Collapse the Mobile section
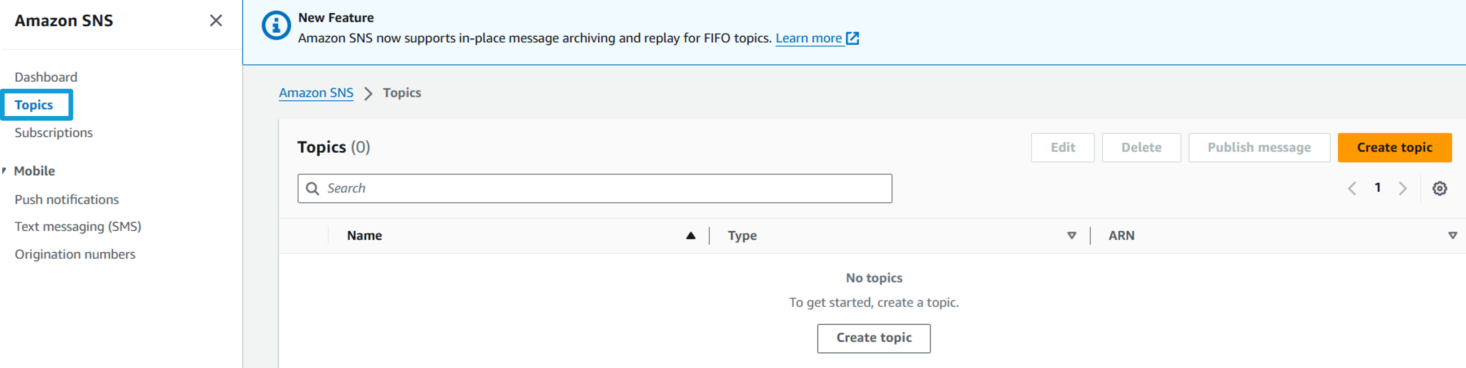 coord(5,171)
